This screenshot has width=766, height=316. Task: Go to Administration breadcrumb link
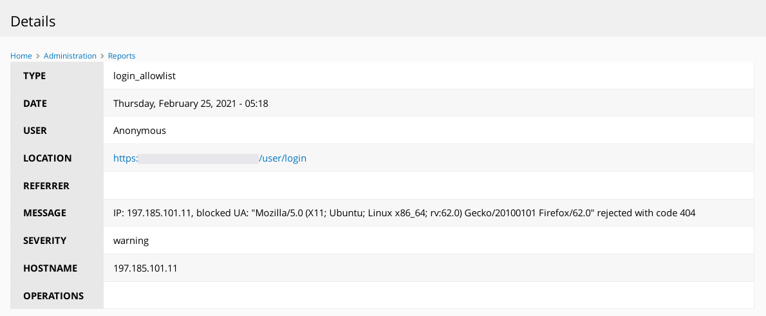pos(70,56)
